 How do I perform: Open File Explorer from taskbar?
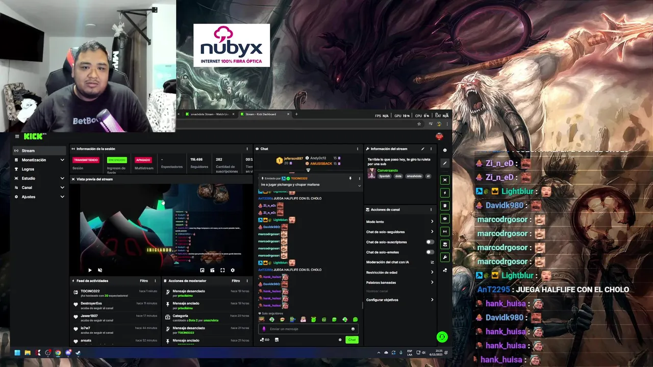[x=27, y=352]
